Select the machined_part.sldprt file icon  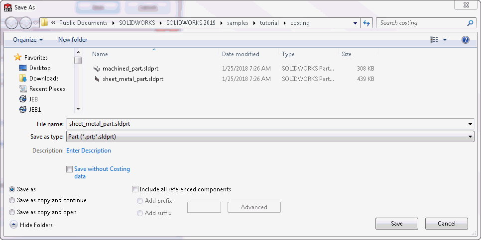(x=97, y=69)
